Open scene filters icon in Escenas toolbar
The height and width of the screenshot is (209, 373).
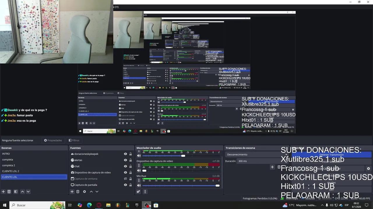16,192
